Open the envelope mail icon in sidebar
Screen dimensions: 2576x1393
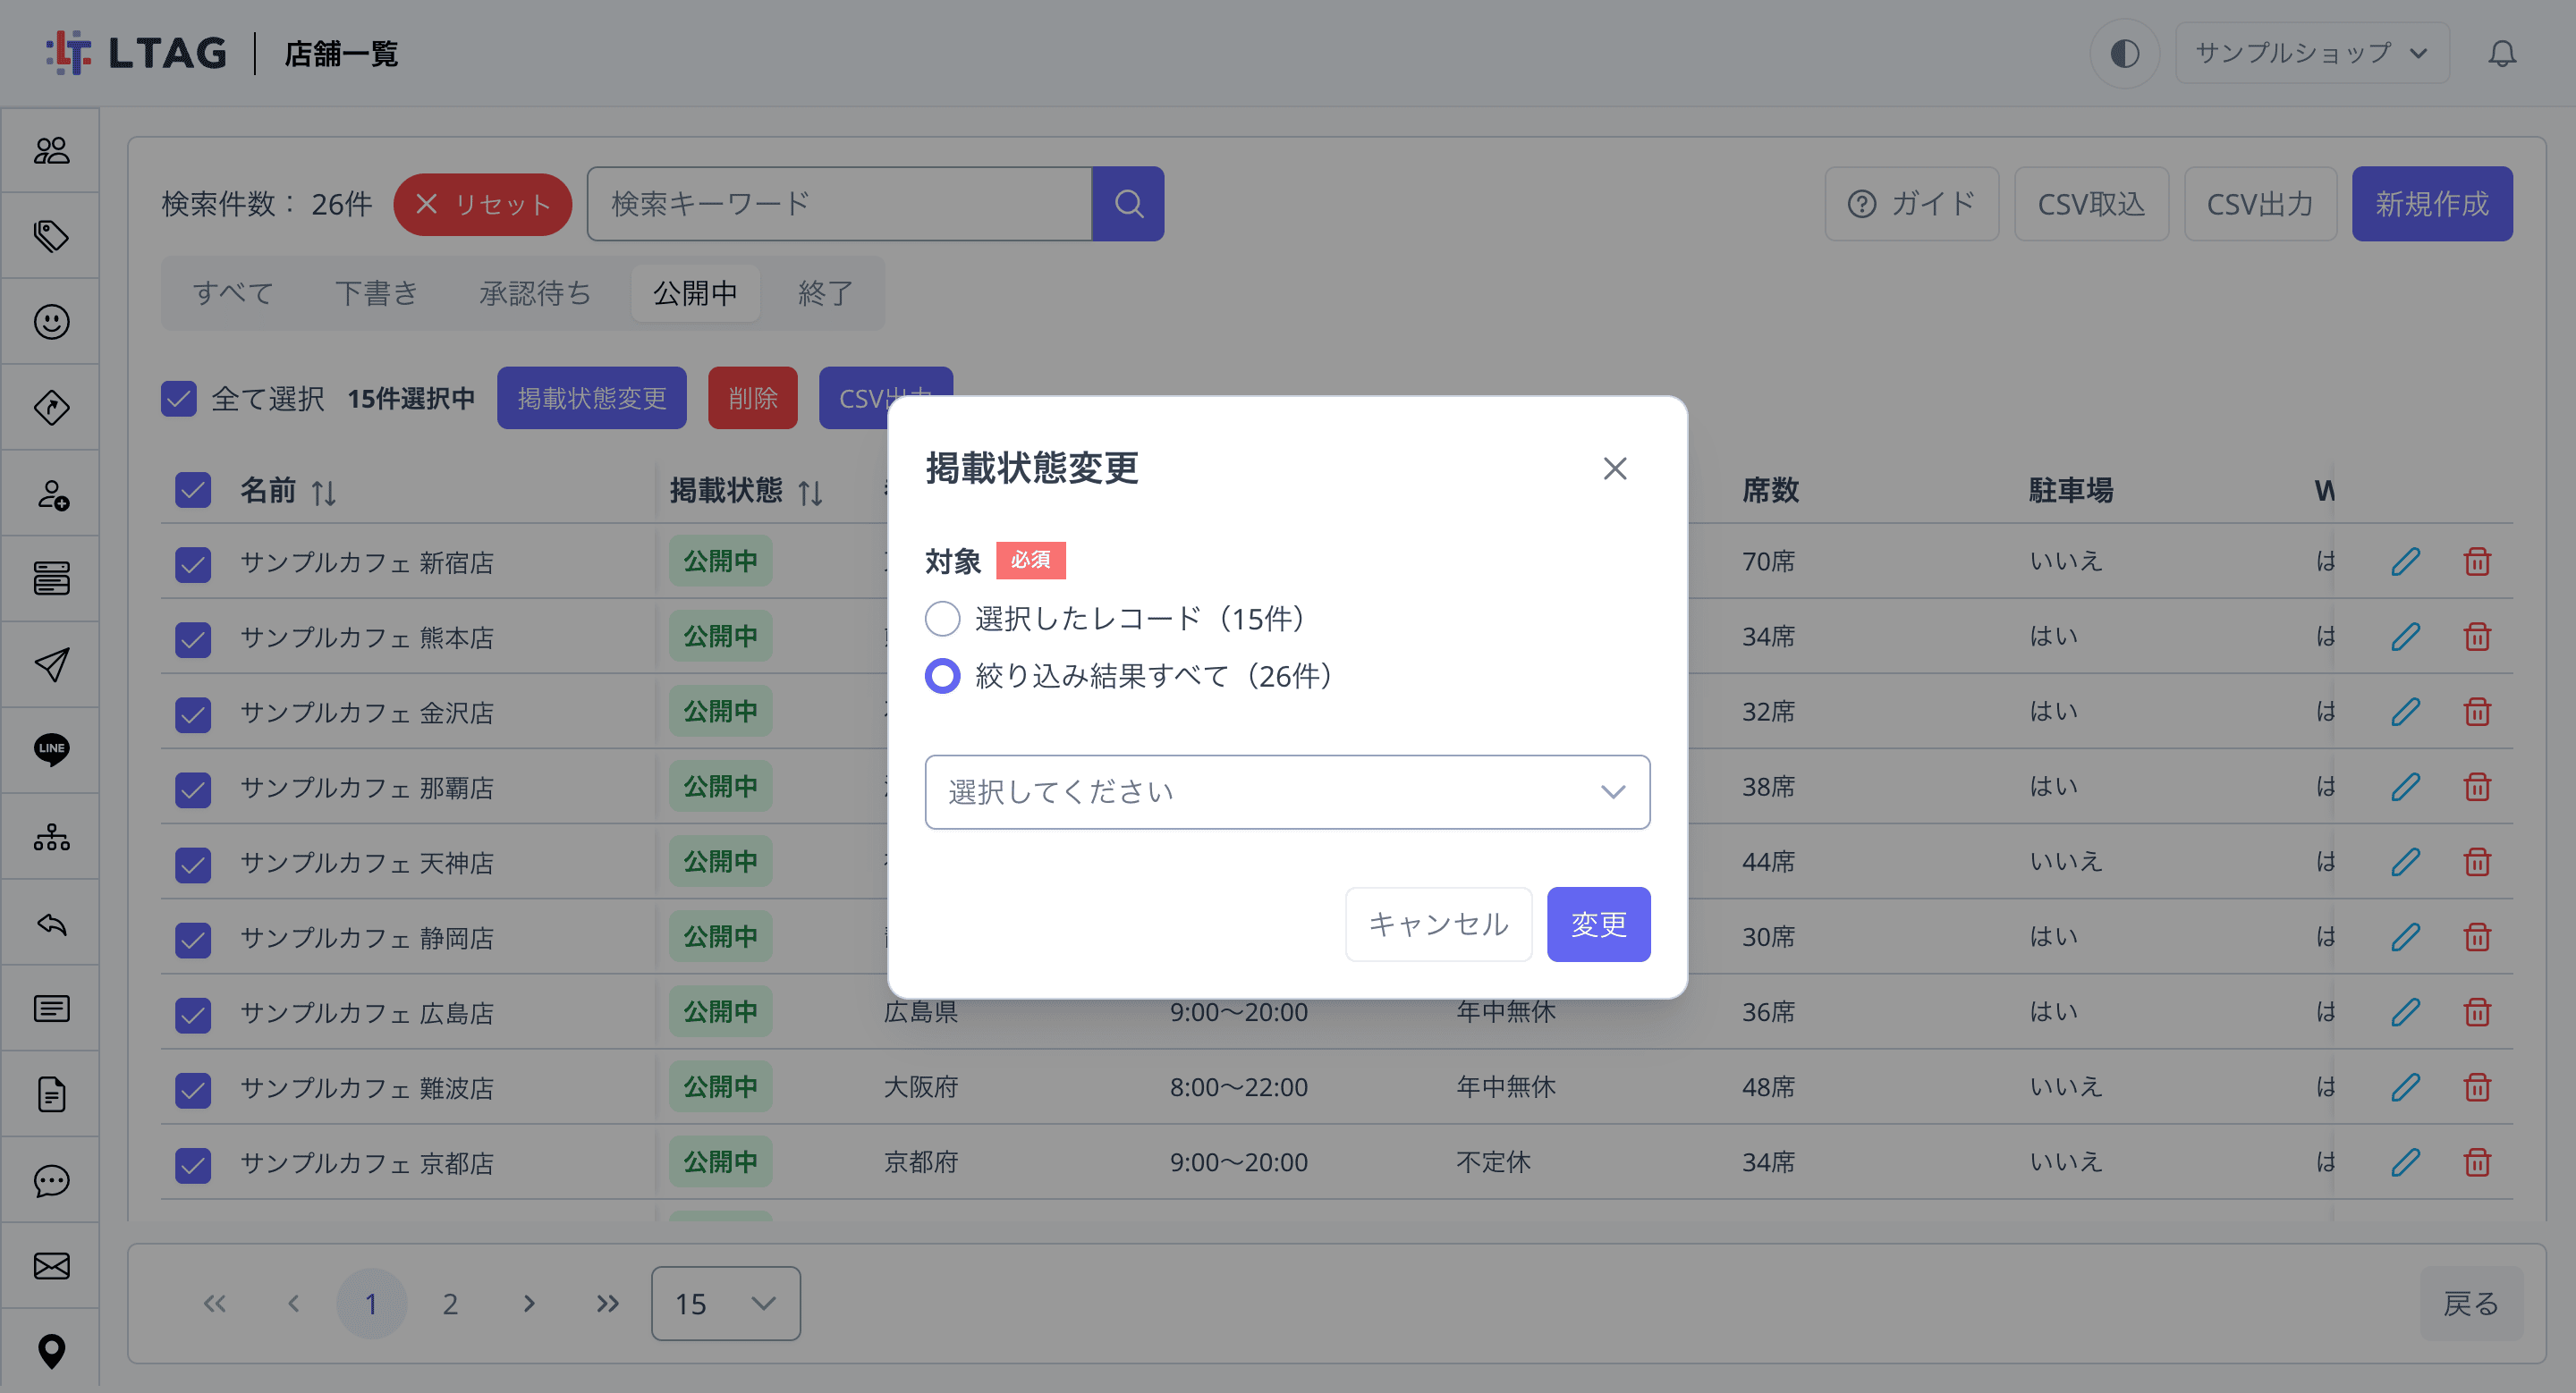click(x=51, y=1266)
